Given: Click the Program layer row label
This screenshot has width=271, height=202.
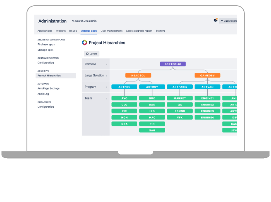Looking at the screenshot, I should (91, 87).
